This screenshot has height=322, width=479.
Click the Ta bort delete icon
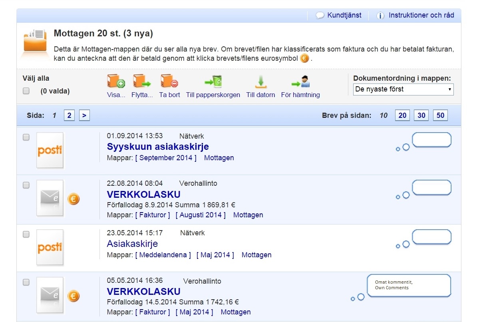click(169, 81)
